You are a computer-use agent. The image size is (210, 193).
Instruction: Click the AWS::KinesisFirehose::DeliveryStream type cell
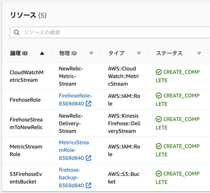click(124, 123)
